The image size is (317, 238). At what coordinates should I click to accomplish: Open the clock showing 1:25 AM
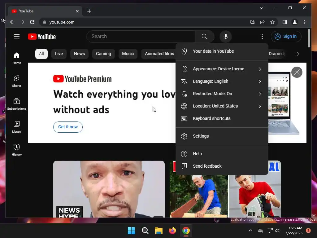(294, 231)
